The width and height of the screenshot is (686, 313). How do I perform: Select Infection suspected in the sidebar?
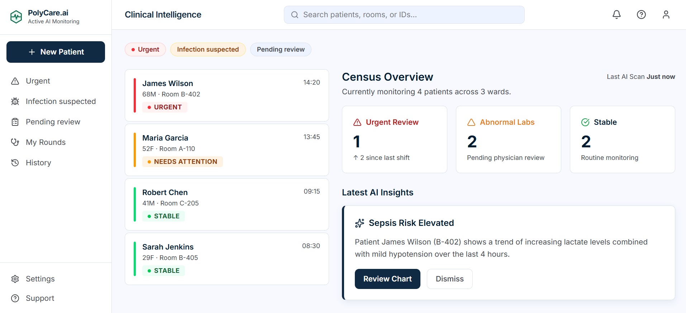pyautogui.click(x=61, y=101)
